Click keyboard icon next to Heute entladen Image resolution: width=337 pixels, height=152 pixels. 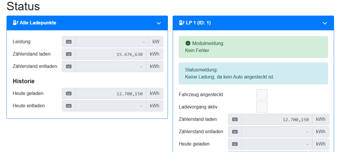click(x=69, y=106)
